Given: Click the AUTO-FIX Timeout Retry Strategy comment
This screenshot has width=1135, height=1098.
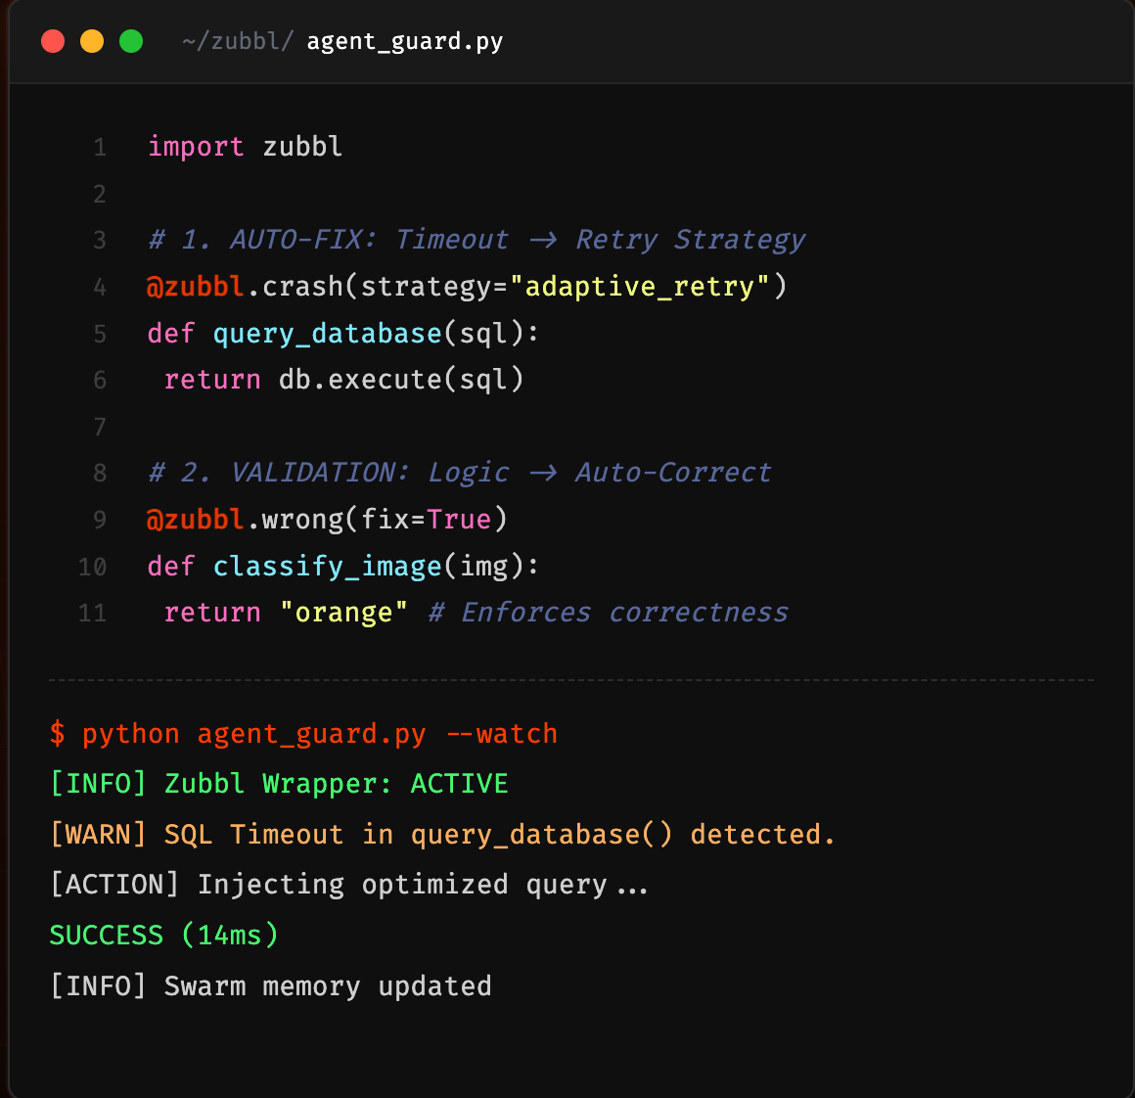Looking at the screenshot, I should point(477,240).
